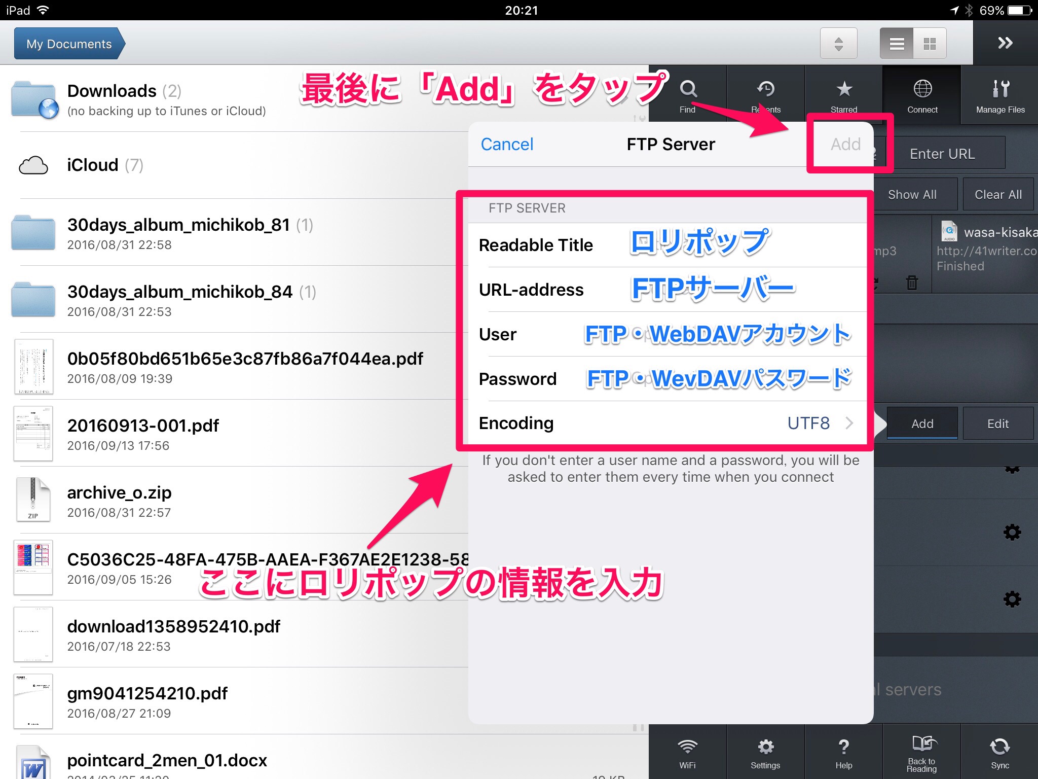Screen dimensions: 1038x779
Task: Select the Edit tab in servers panel
Action: (x=997, y=423)
